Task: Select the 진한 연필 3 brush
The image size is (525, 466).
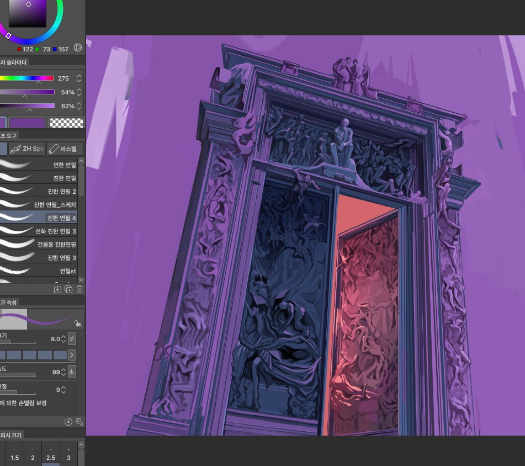Action: [39, 257]
